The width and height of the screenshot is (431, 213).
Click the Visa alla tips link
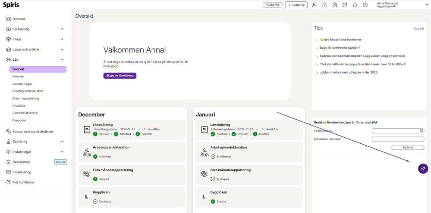418,28
